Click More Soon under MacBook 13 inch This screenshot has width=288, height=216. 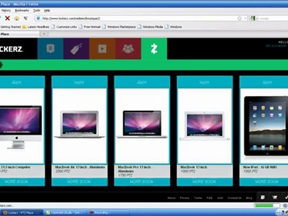(205, 182)
